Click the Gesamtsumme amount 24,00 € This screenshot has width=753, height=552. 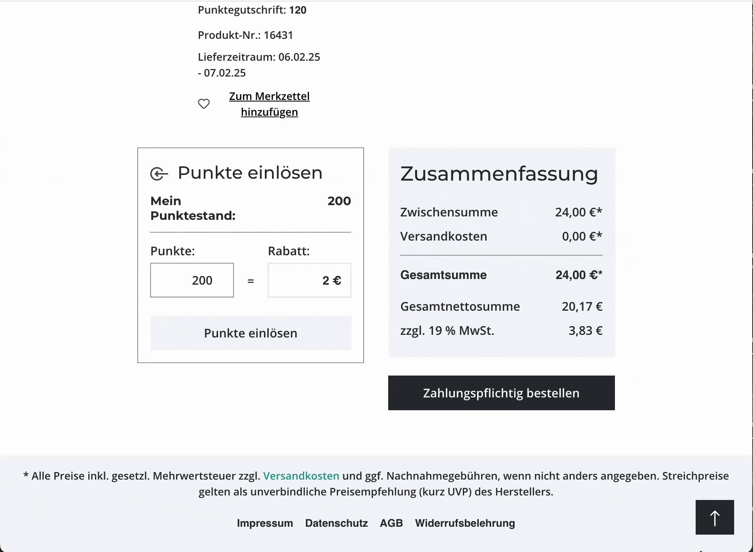(579, 275)
